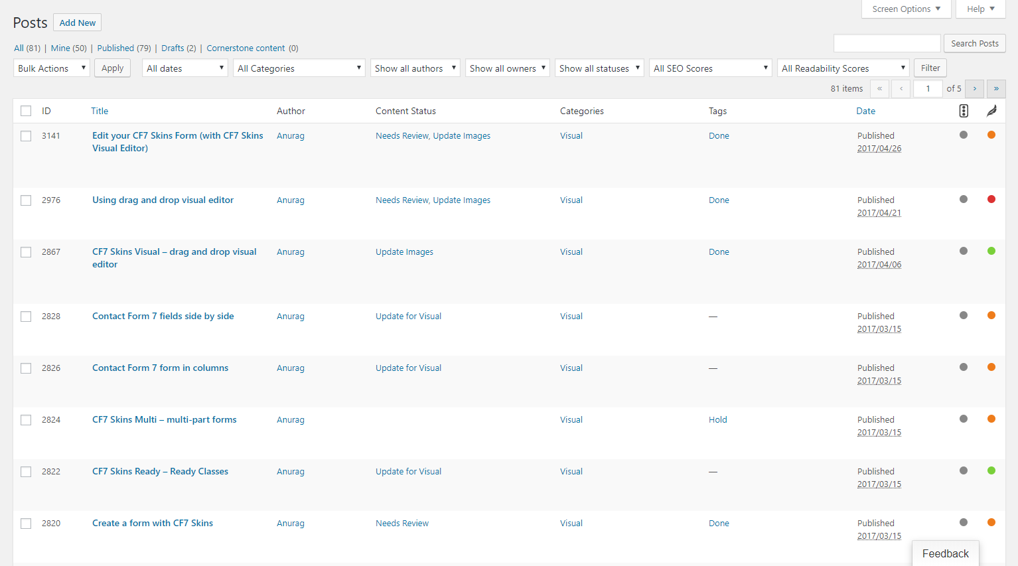The width and height of the screenshot is (1018, 566).
Task: Open the Bulk Actions dropdown
Action: [52, 68]
